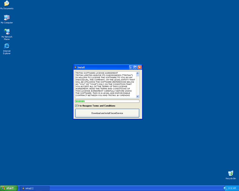Expand hidden system tray icons arrow
Screen dimensions: 239x191
225,188
